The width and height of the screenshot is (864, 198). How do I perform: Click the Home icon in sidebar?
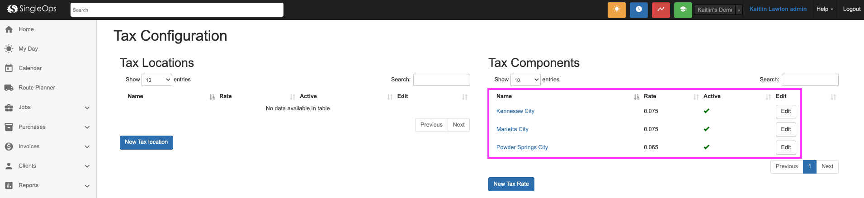tap(9, 29)
